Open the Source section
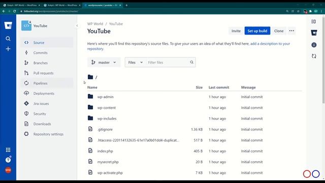Screen dimensions: 325x183 (x=47, y=43)
